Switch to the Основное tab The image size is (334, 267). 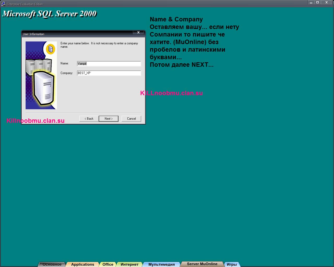[x=52, y=264]
